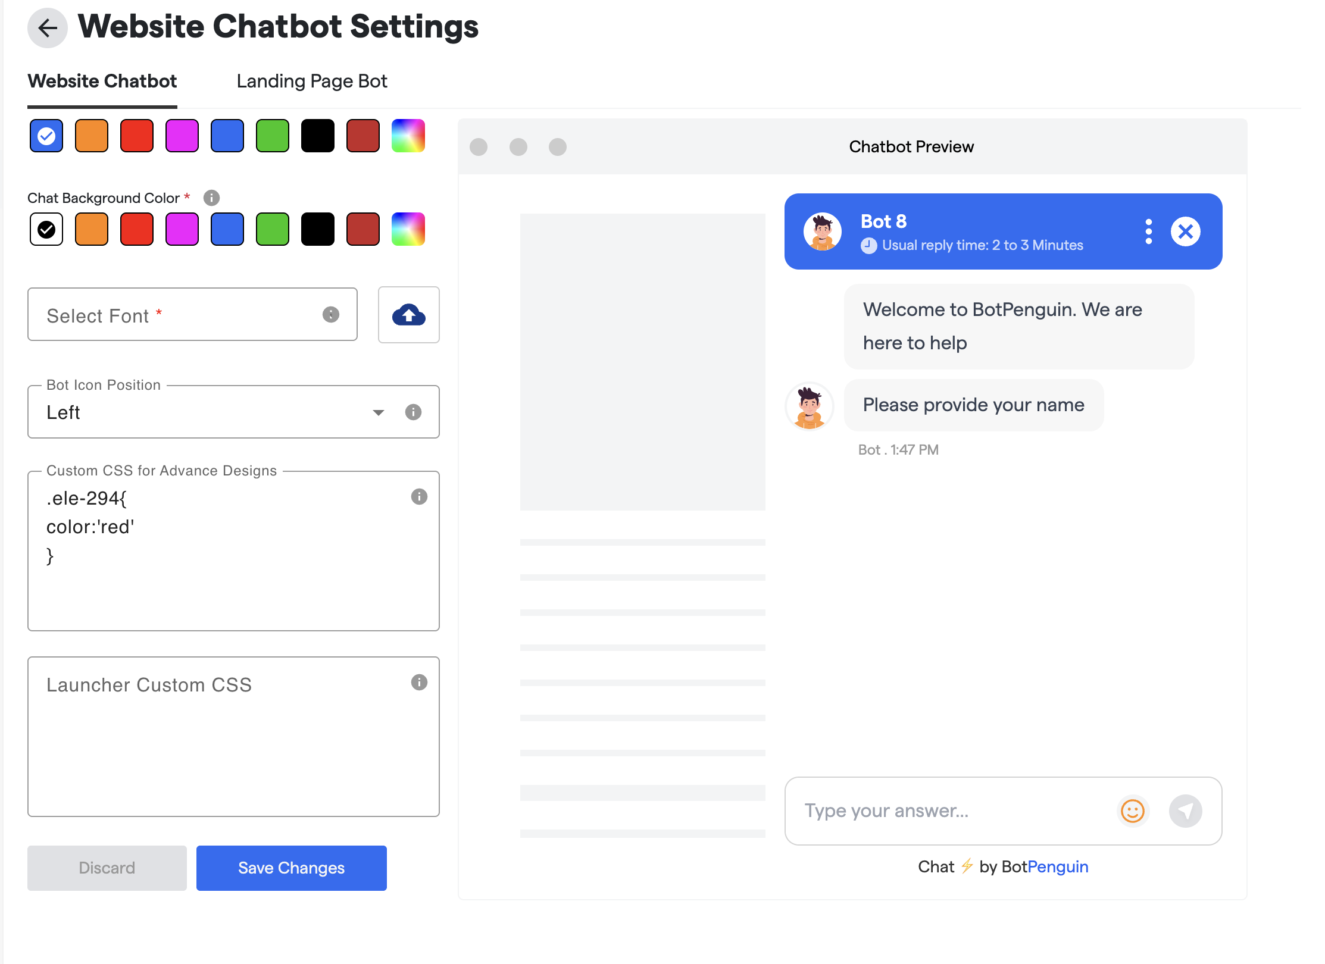
Task: Open the three-dot menu in chat header
Action: click(x=1148, y=231)
